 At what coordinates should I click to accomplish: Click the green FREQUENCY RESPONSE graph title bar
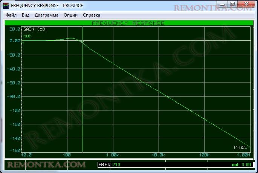[128, 23]
